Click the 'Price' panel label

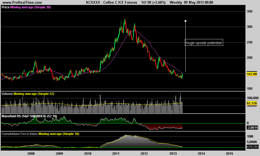coord(5,7)
